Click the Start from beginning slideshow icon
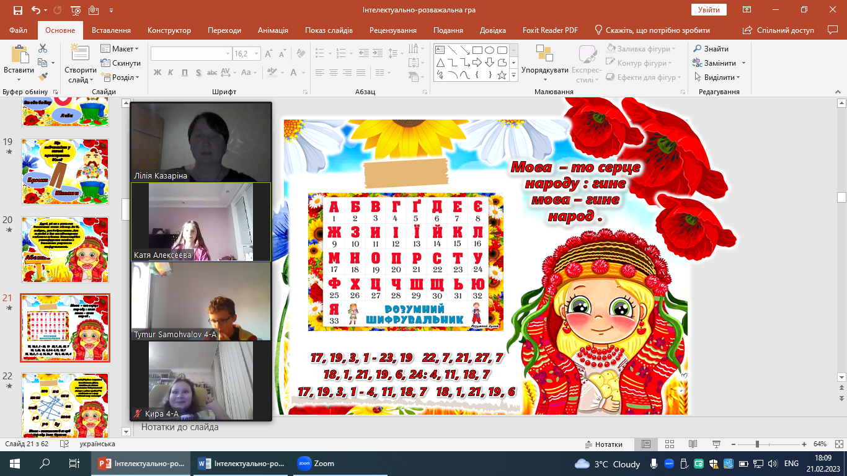Screen dimensions: 847x476 point(76,10)
